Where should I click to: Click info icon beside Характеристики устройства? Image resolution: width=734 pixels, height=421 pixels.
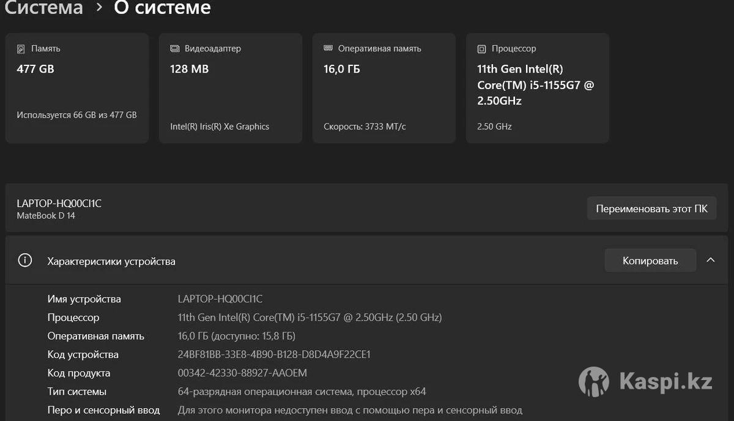click(25, 261)
